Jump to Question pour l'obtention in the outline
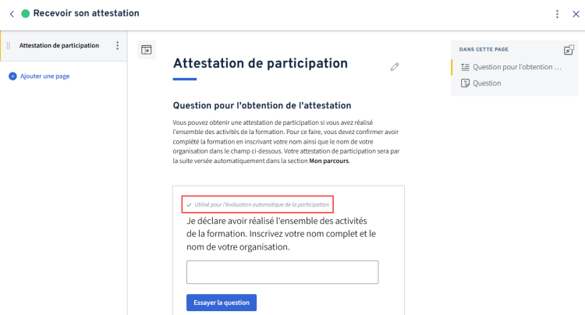Viewport: 585px width, 315px height. pyautogui.click(x=516, y=67)
